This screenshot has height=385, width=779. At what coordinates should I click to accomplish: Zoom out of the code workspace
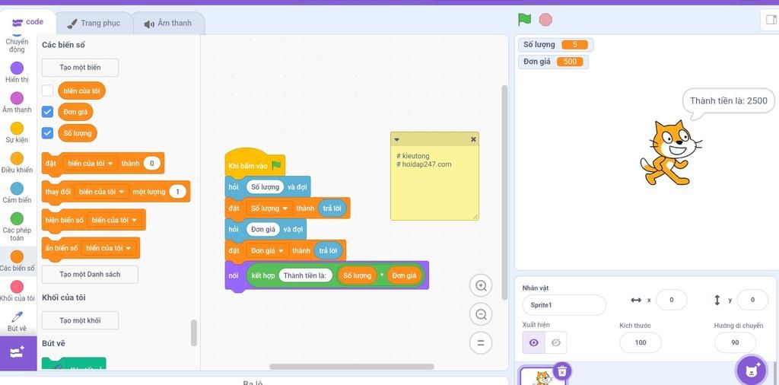481,314
